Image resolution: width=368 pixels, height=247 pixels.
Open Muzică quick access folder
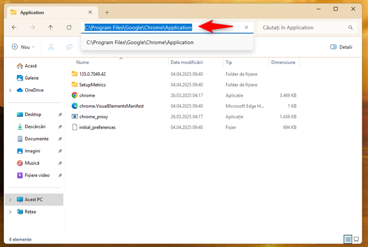32,163
